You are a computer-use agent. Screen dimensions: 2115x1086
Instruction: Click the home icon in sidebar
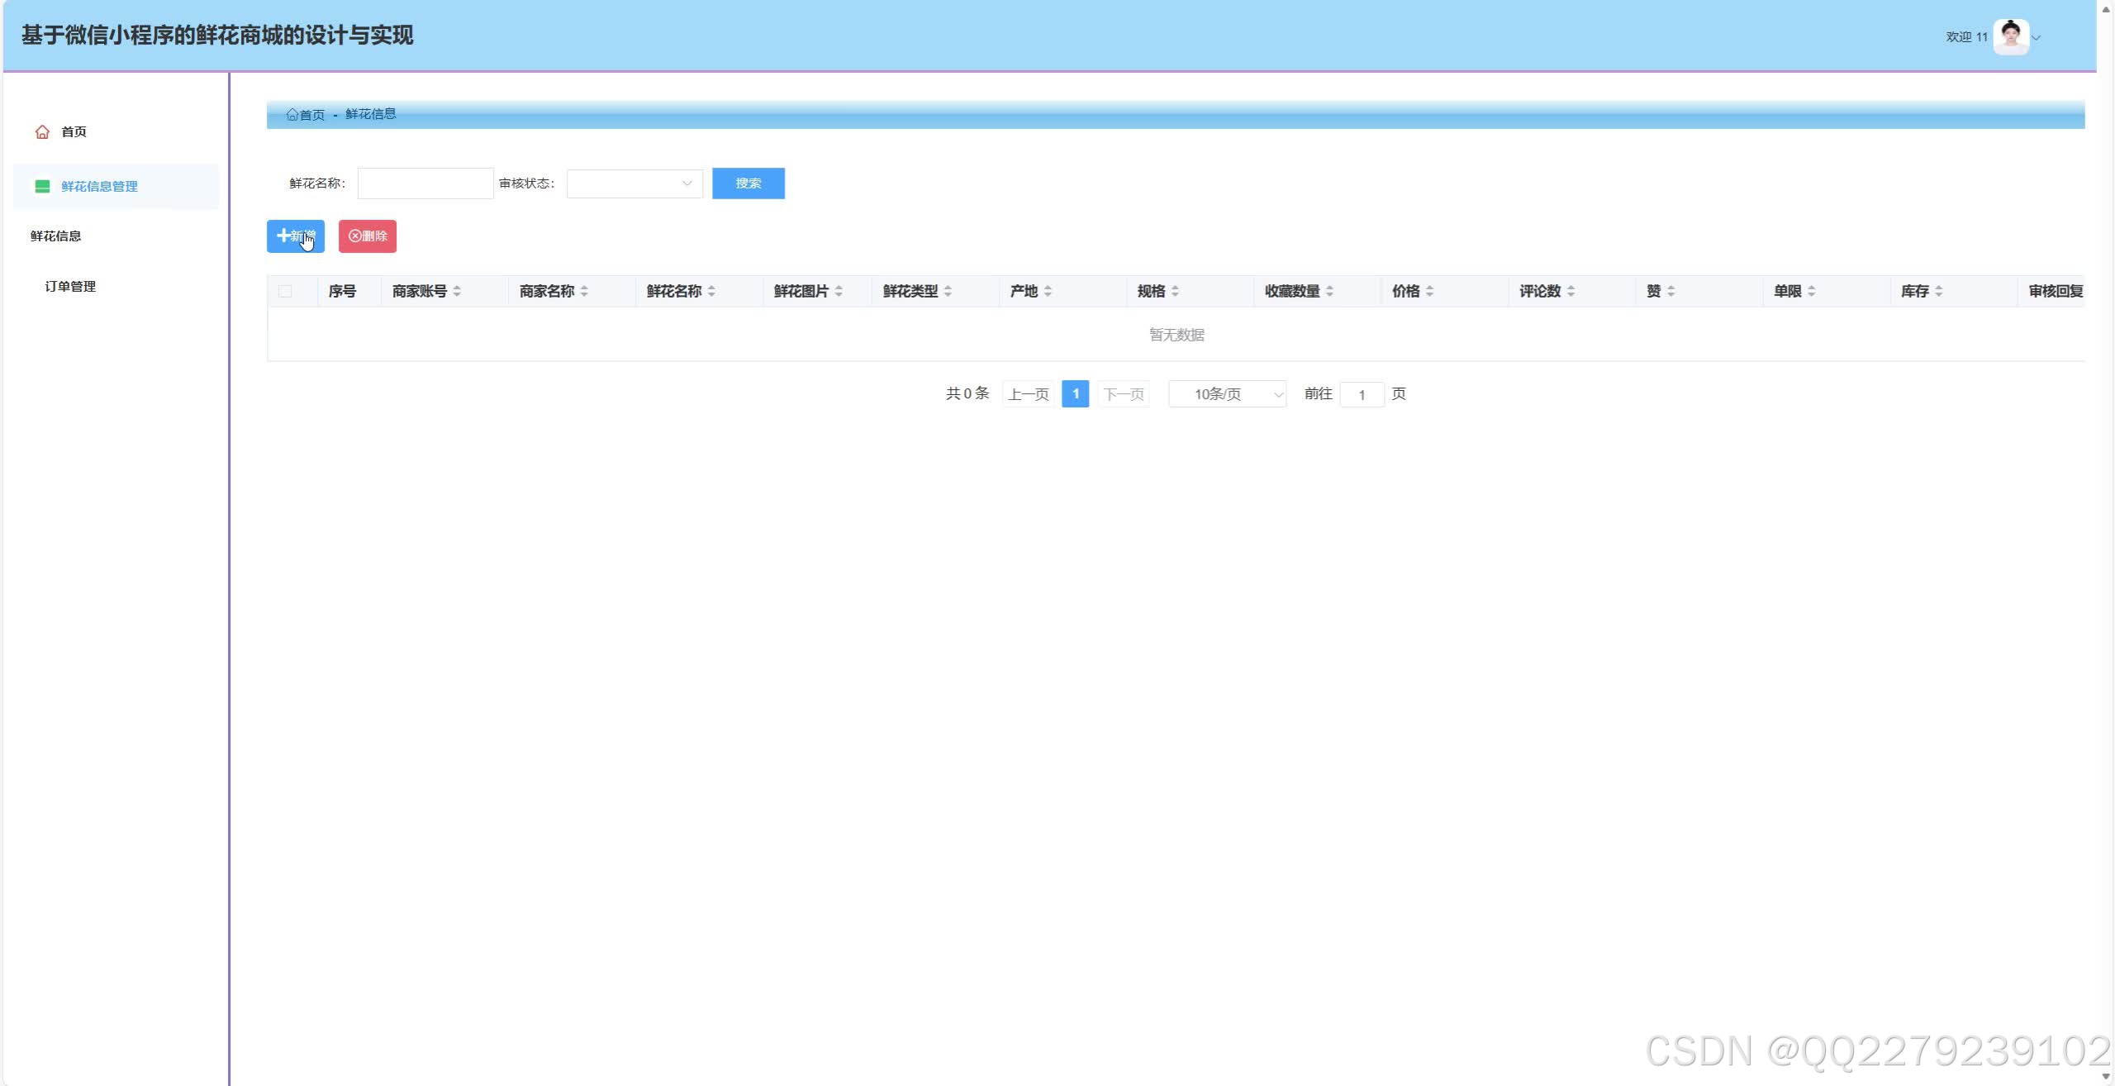(42, 132)
